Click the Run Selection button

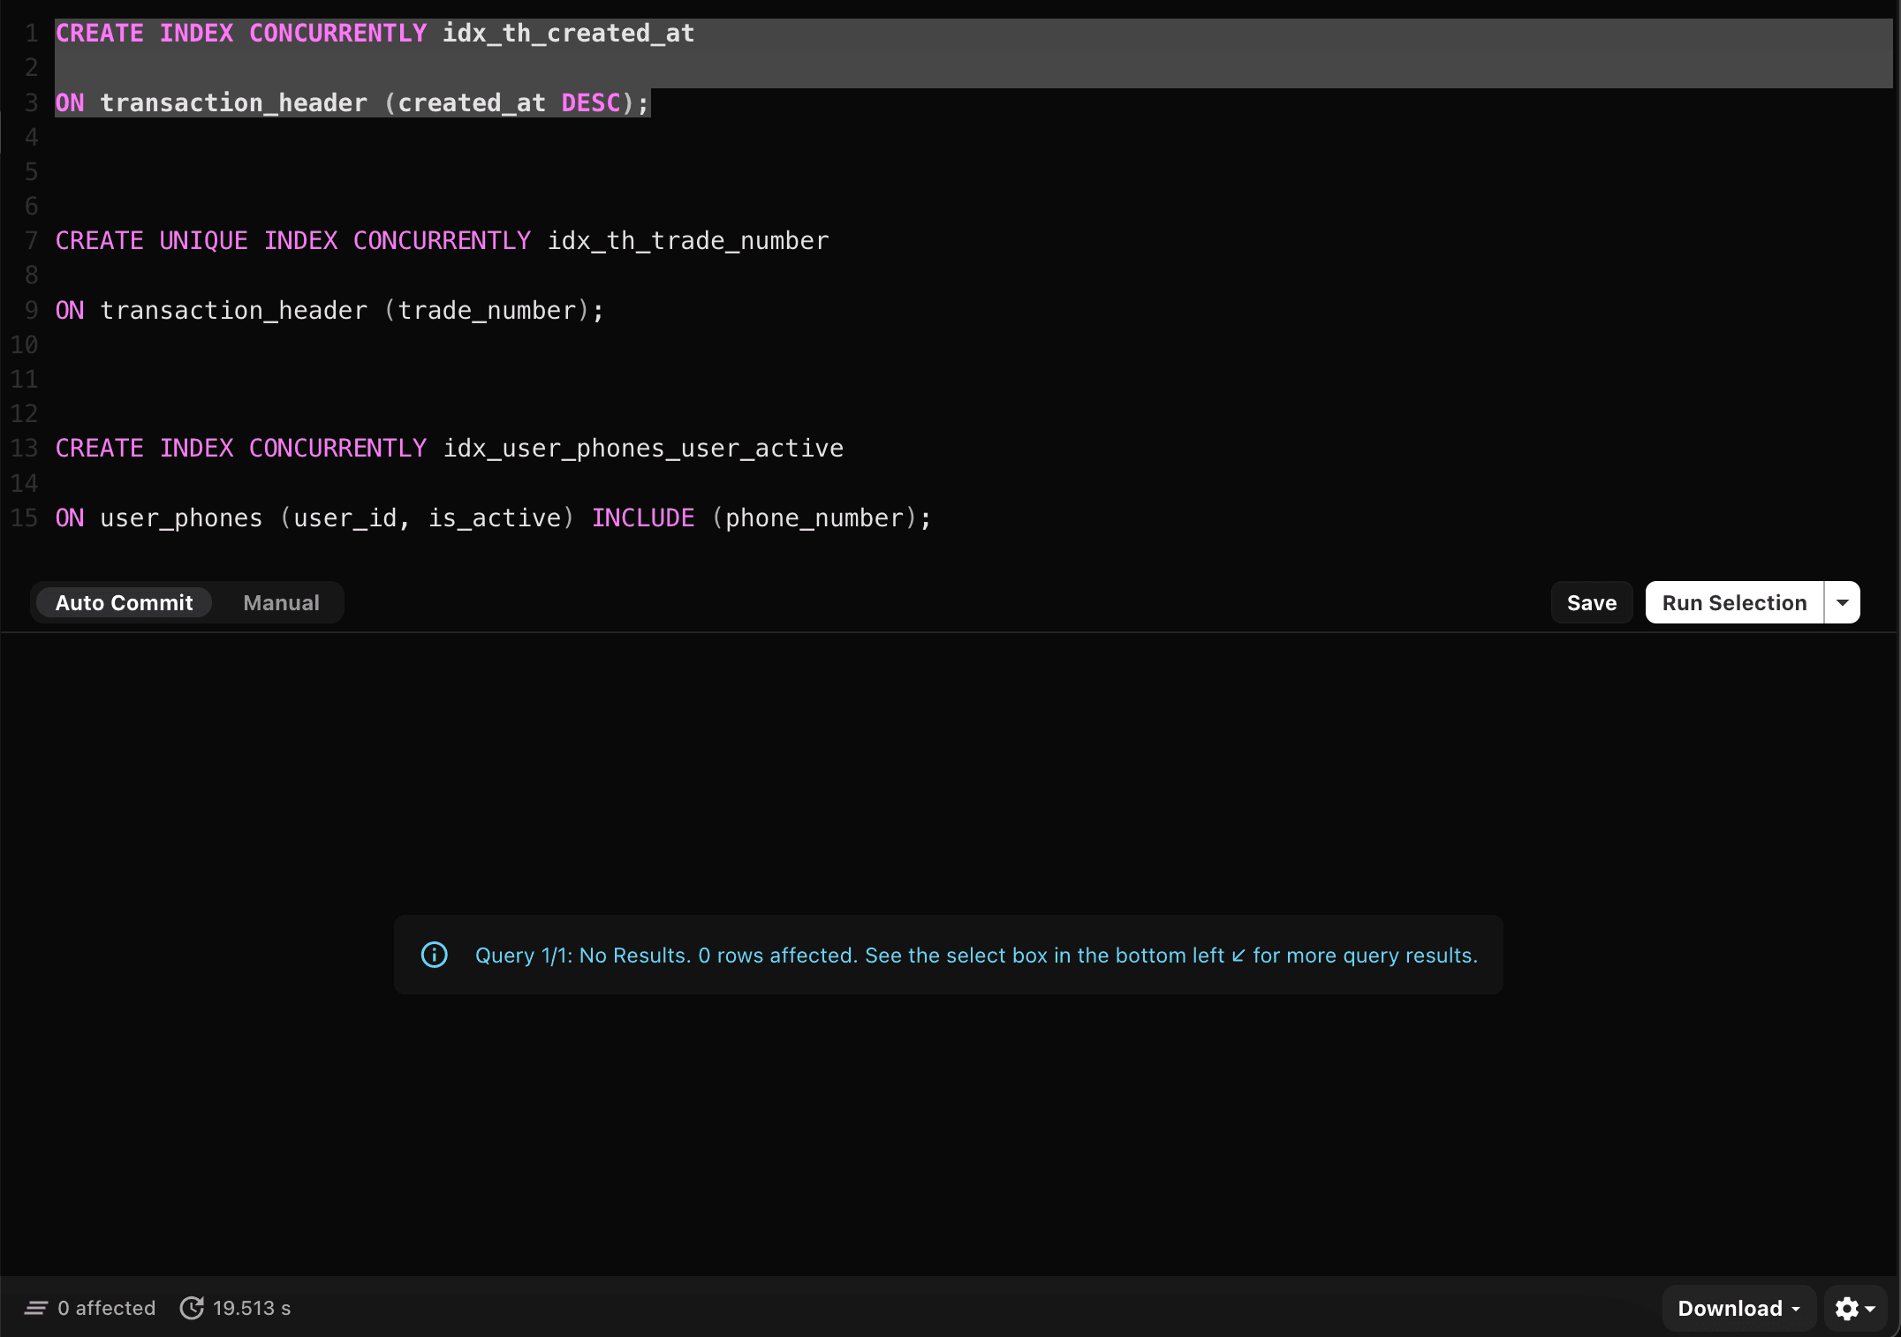pos(1734,602)
